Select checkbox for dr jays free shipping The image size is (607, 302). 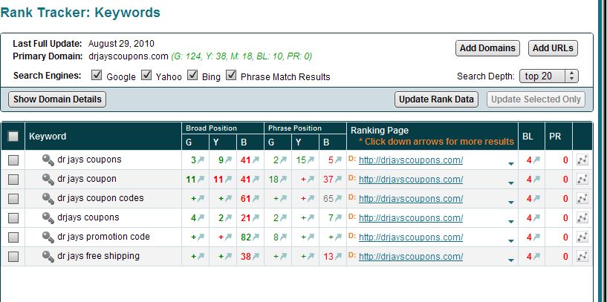pyautogui.click(x=13, y=257)
